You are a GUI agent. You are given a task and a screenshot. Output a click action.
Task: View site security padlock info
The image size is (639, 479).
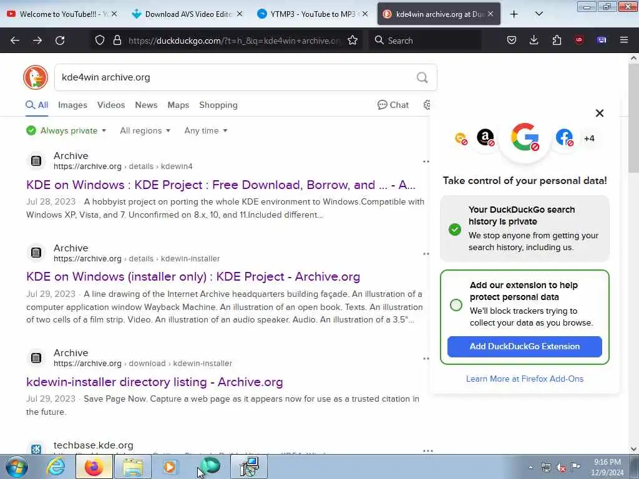(117, 41)
